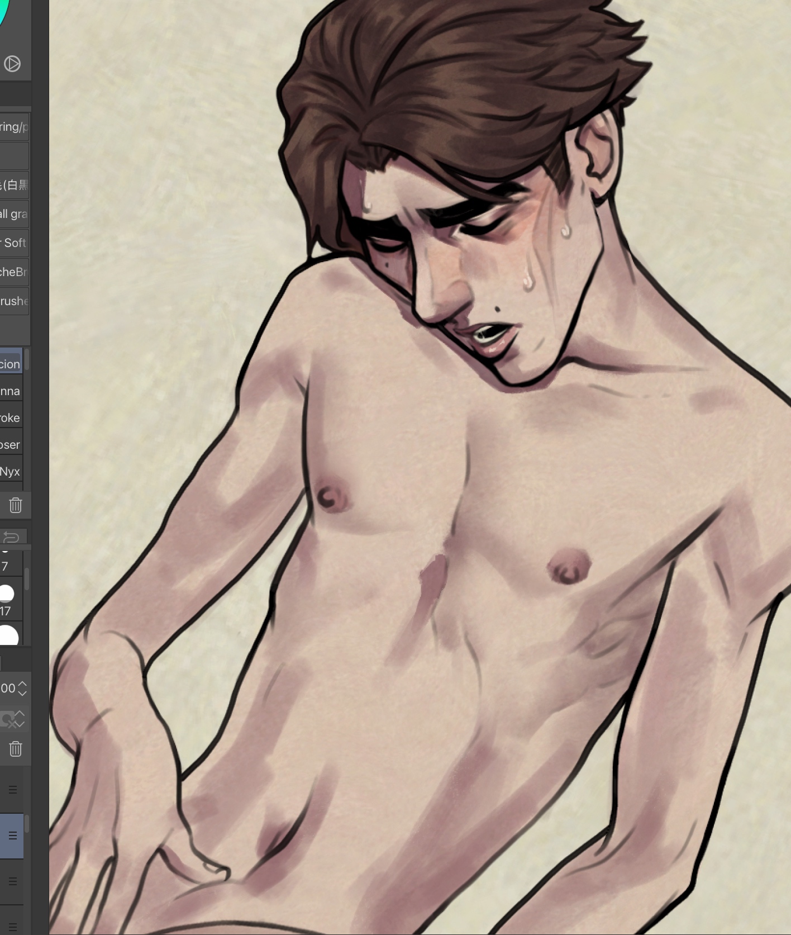Grab the handle on highlighted layer row
Image resolution: width=791 pixels, height=935 pixels.
pos(12,836)
